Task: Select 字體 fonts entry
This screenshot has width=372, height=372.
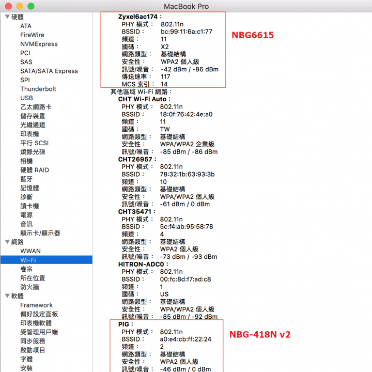Action: (x=26, y=359)
